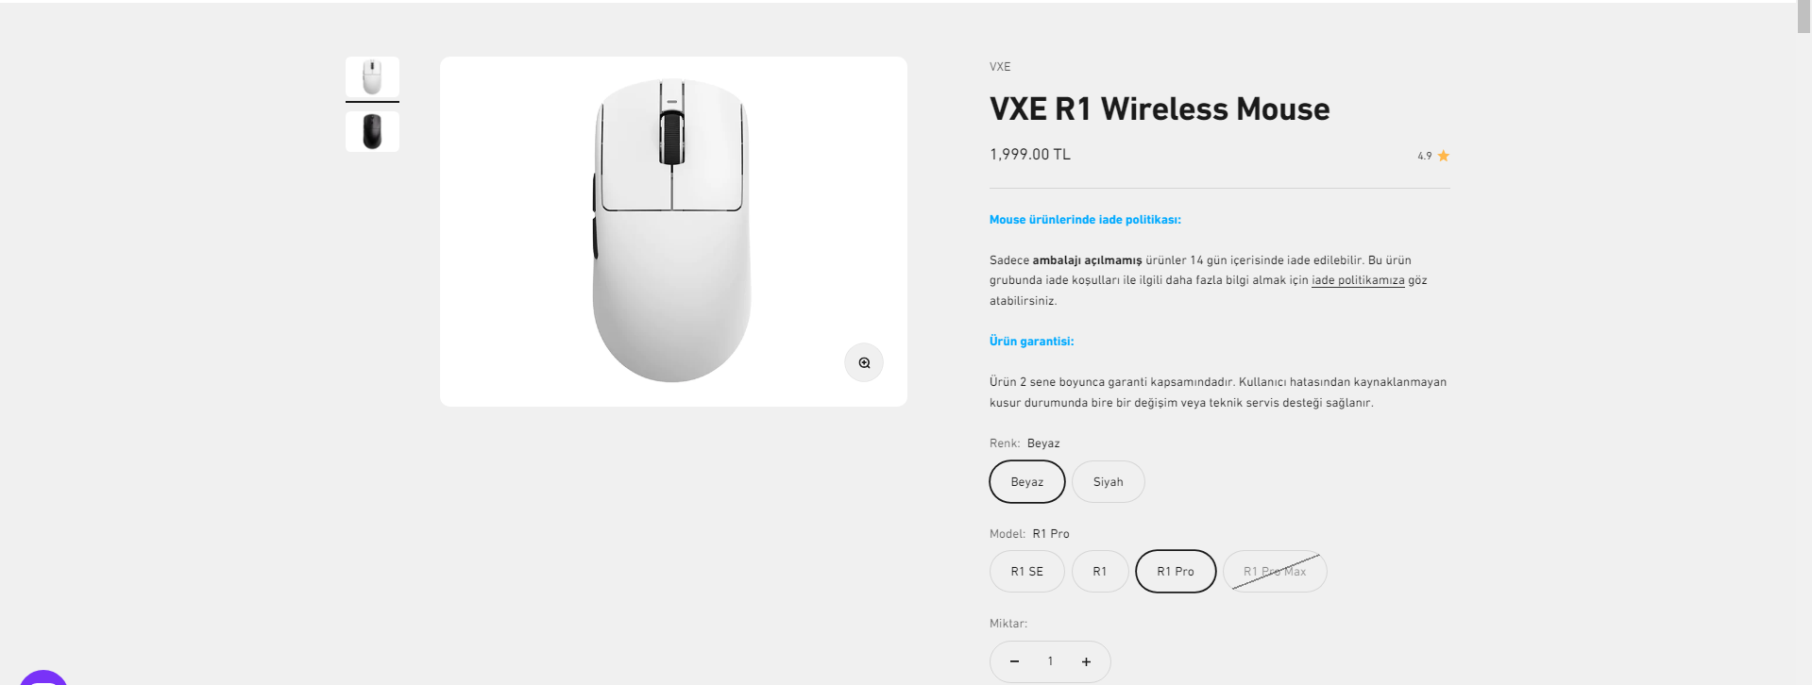This screenshot has width=1812, height=685.
Task: Open the iade politikamıza link
Action: pos(1358,280)
